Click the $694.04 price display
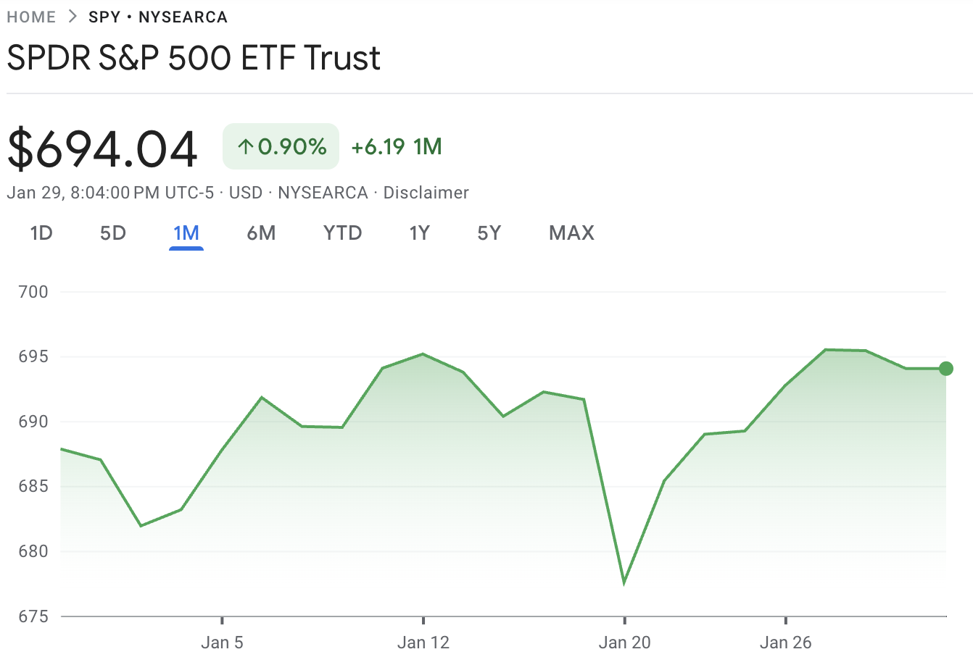 click(x=101, y=146)
